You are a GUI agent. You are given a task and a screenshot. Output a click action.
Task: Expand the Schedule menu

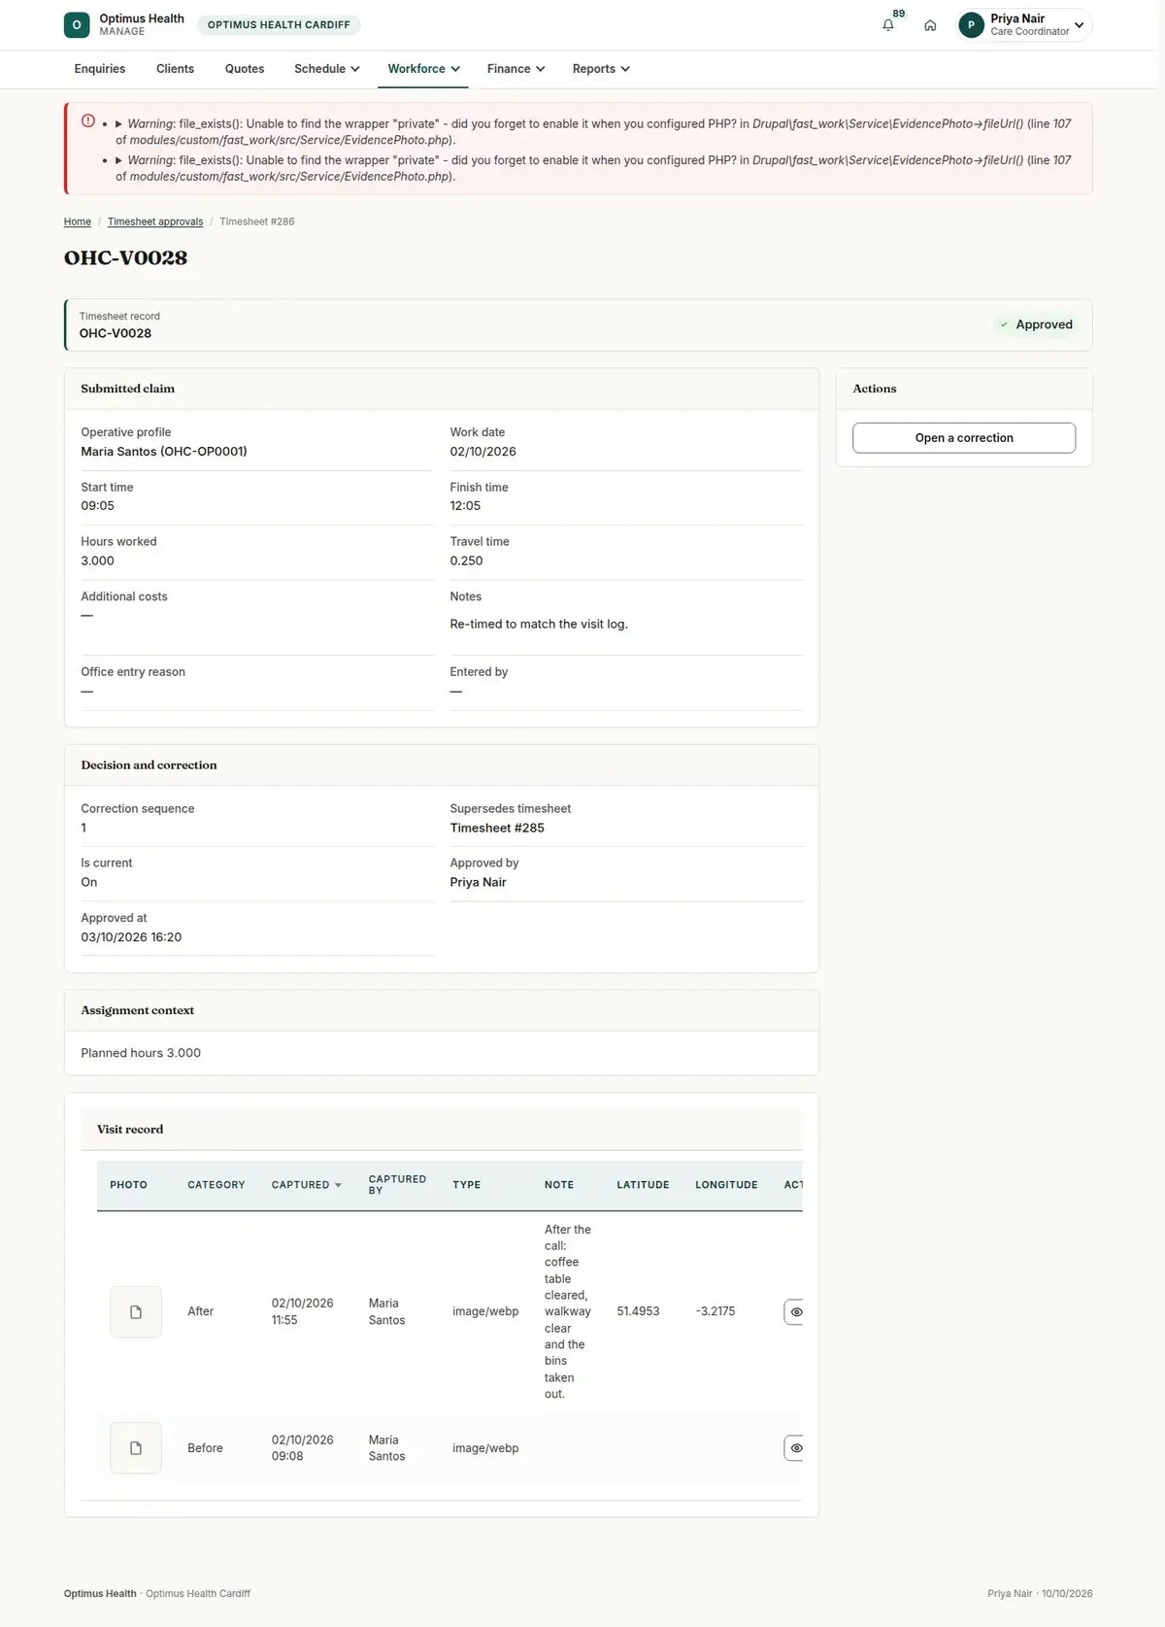point(327,69)
